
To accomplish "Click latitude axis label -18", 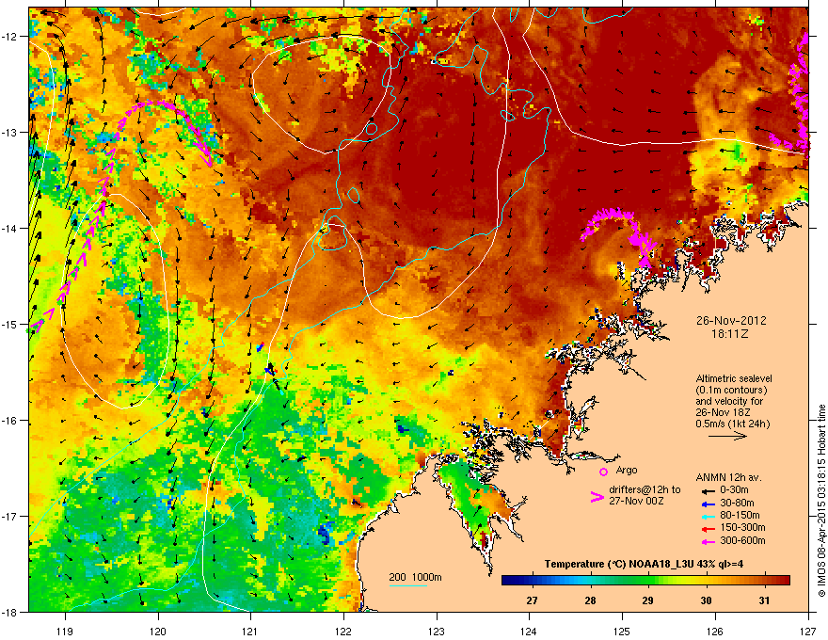I will [10, 612].
